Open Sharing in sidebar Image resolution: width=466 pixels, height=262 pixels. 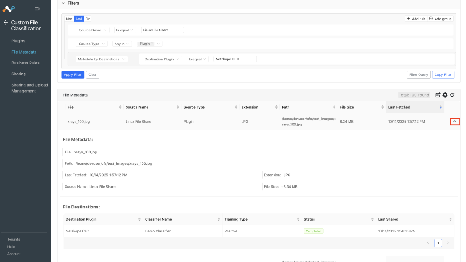[x=18, y=74]
